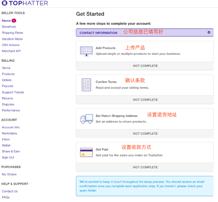The width and height of the screenshot is (218, 202).
Task: Expand the Contact Information section bar
Action: 145,33
